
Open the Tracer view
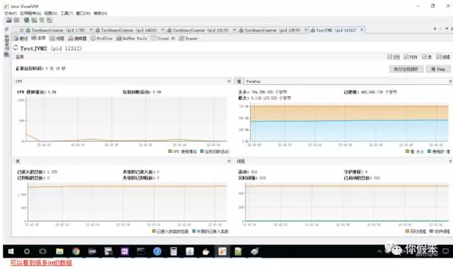[x=188, y=38]
